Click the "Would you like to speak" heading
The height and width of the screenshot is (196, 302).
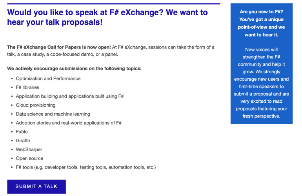107,17
